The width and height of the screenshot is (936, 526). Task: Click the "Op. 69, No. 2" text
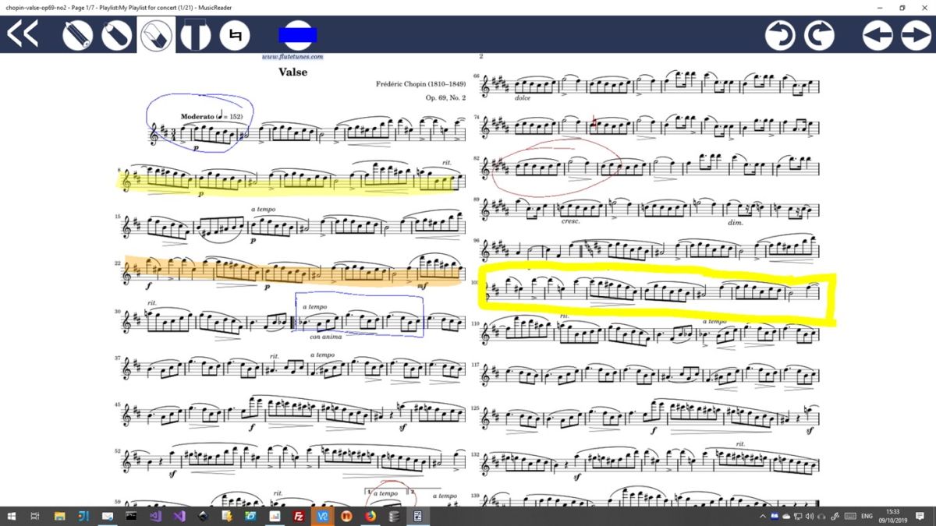click(x=446, y=97)
